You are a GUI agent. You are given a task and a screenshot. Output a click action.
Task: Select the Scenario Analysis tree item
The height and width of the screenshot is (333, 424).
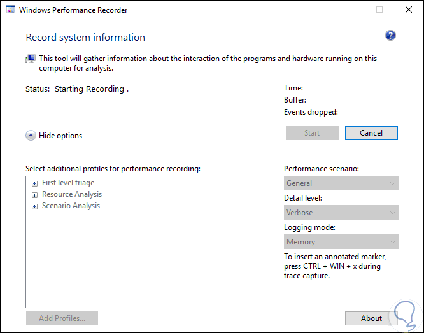pos(71,206)
